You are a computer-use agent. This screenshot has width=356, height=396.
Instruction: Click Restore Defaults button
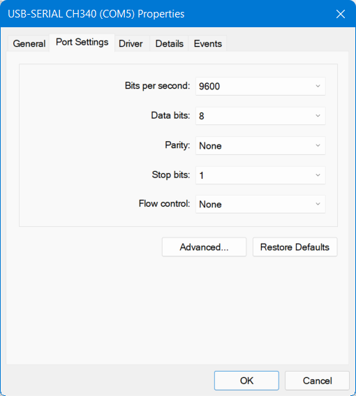tap(295, 247)
